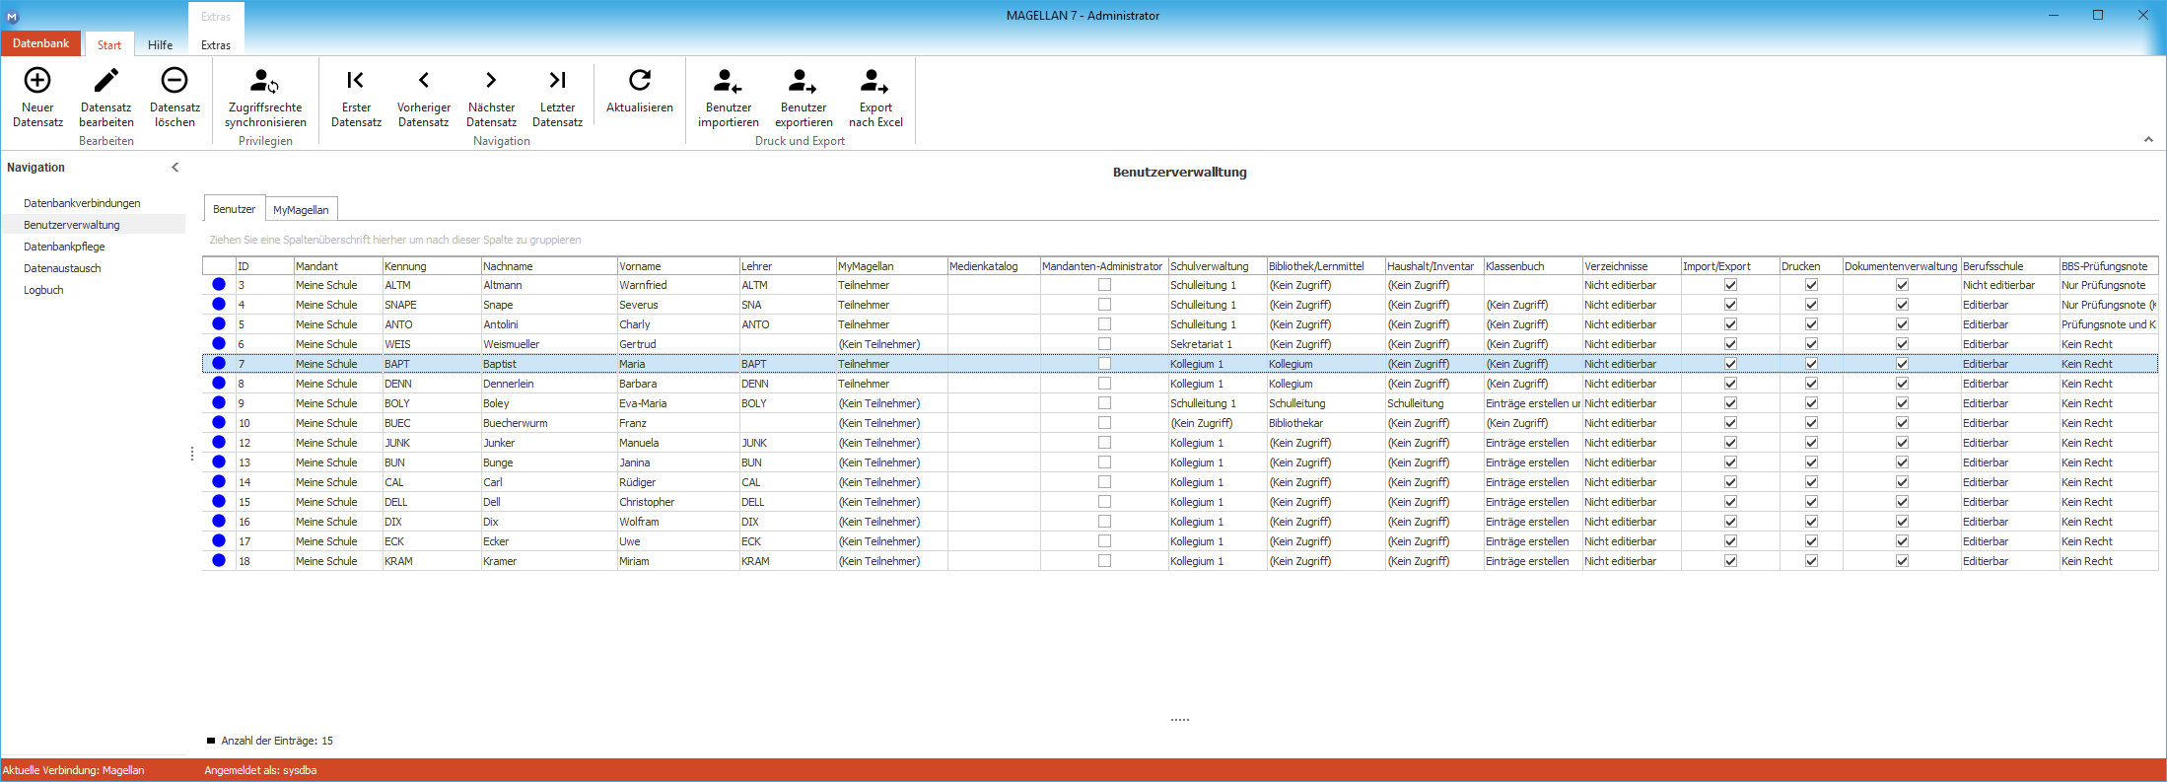This screenshot has width=2167, height=782.
Task: Uncheck Import/Export checkbox for Snape
Action: click(x=1730, y=305)
